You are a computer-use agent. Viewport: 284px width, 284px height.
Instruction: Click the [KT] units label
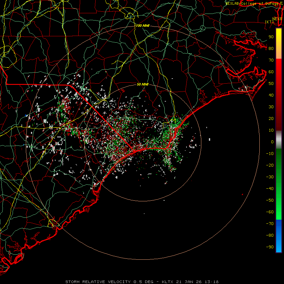click(x=269, y=22)
